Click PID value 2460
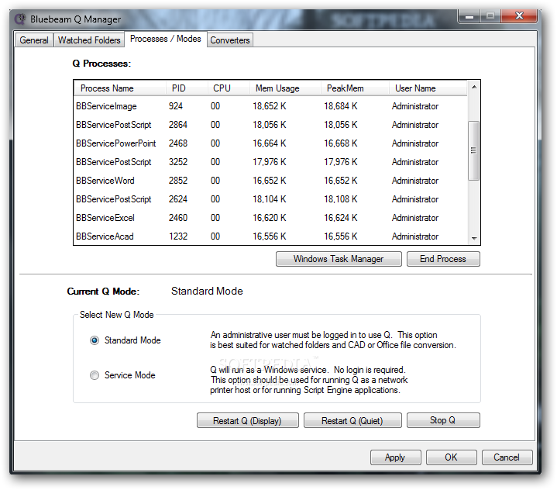The image size is (557, 490). [x=178, y=218]
